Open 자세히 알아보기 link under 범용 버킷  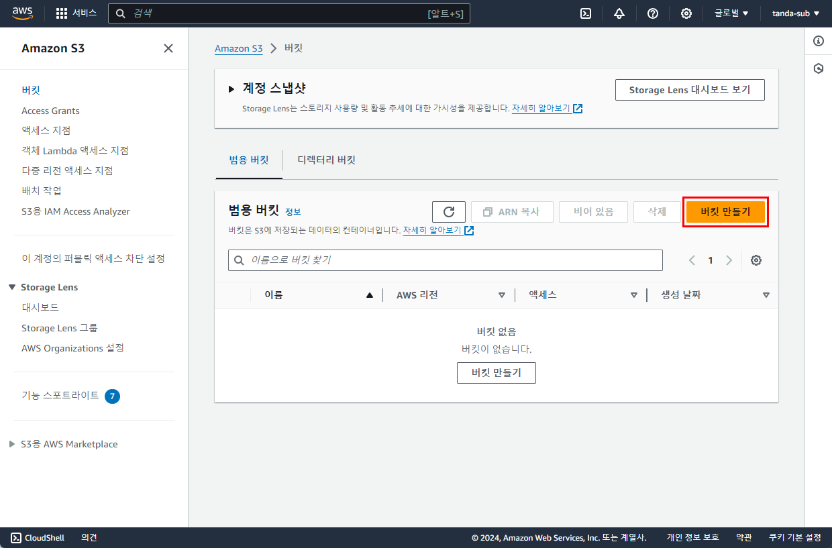[x=438, y=230]
